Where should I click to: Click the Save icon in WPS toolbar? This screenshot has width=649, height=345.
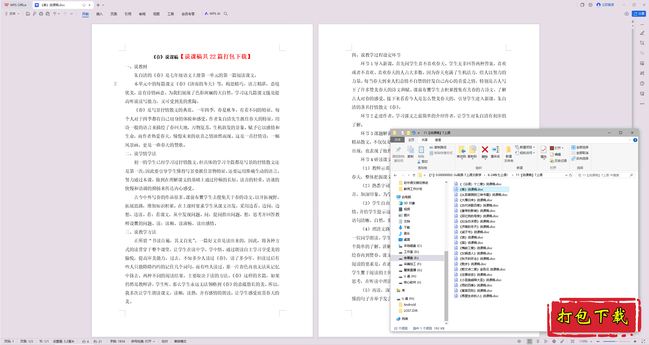point(28,14)
